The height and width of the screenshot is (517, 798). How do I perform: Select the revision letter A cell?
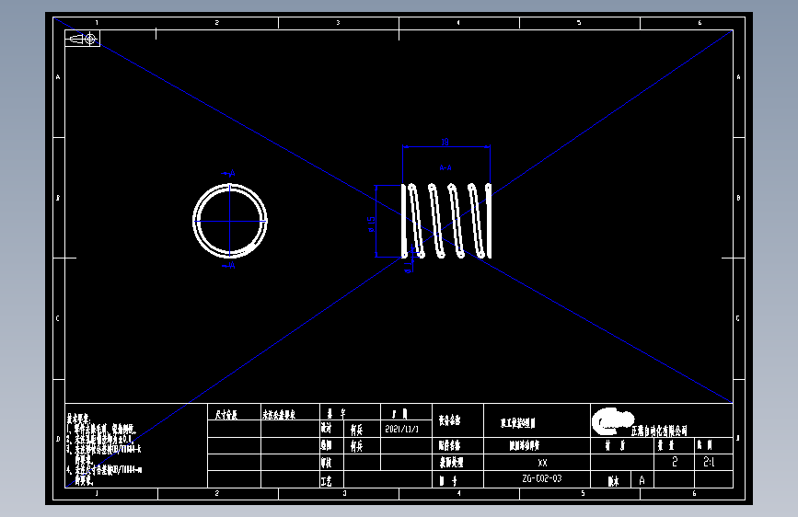click(x=642, y=480)
